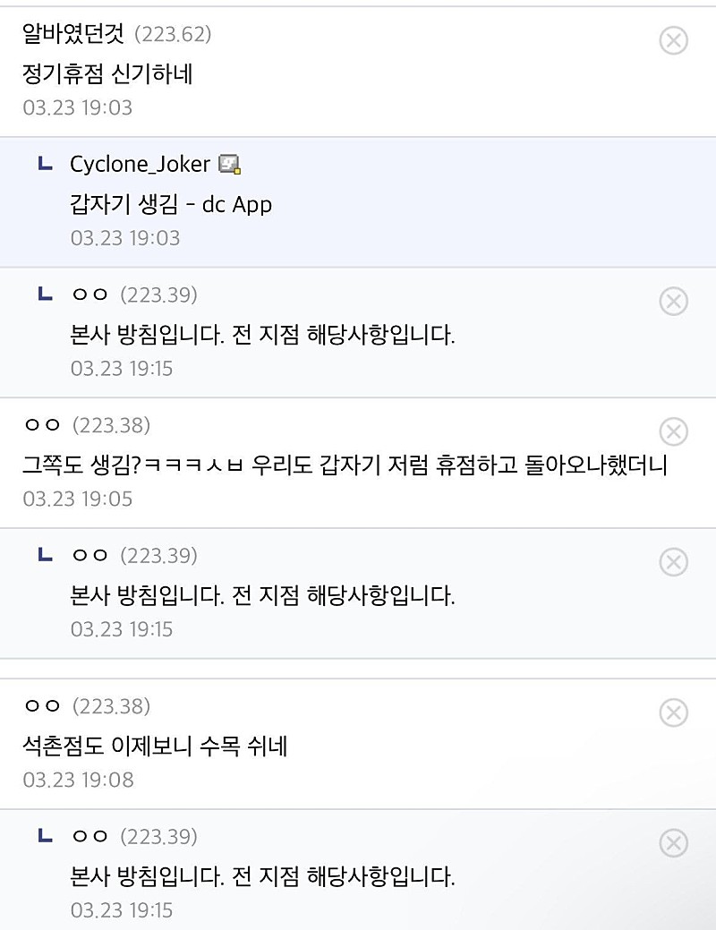The image size is (716, 930).
Task: Click 본사 방침입니다 reply text beneath Cyclone_Joker's reply
Action: (x=262, y=335)
